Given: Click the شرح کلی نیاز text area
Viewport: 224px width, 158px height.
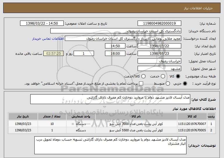Looking at the screenshot, I should pos(110,99).
